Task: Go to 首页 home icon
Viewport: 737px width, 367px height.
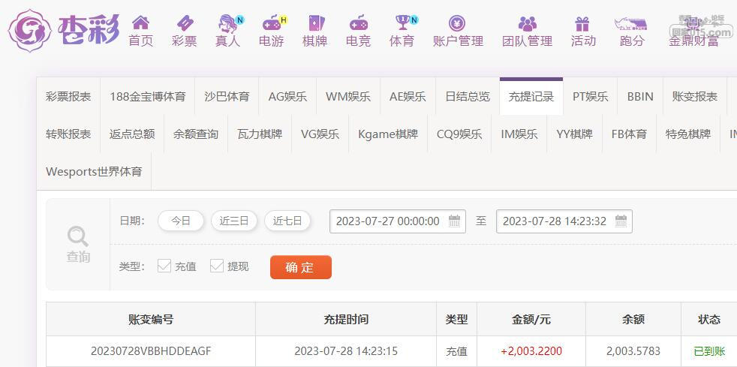Action: click(x=140, y=23)
